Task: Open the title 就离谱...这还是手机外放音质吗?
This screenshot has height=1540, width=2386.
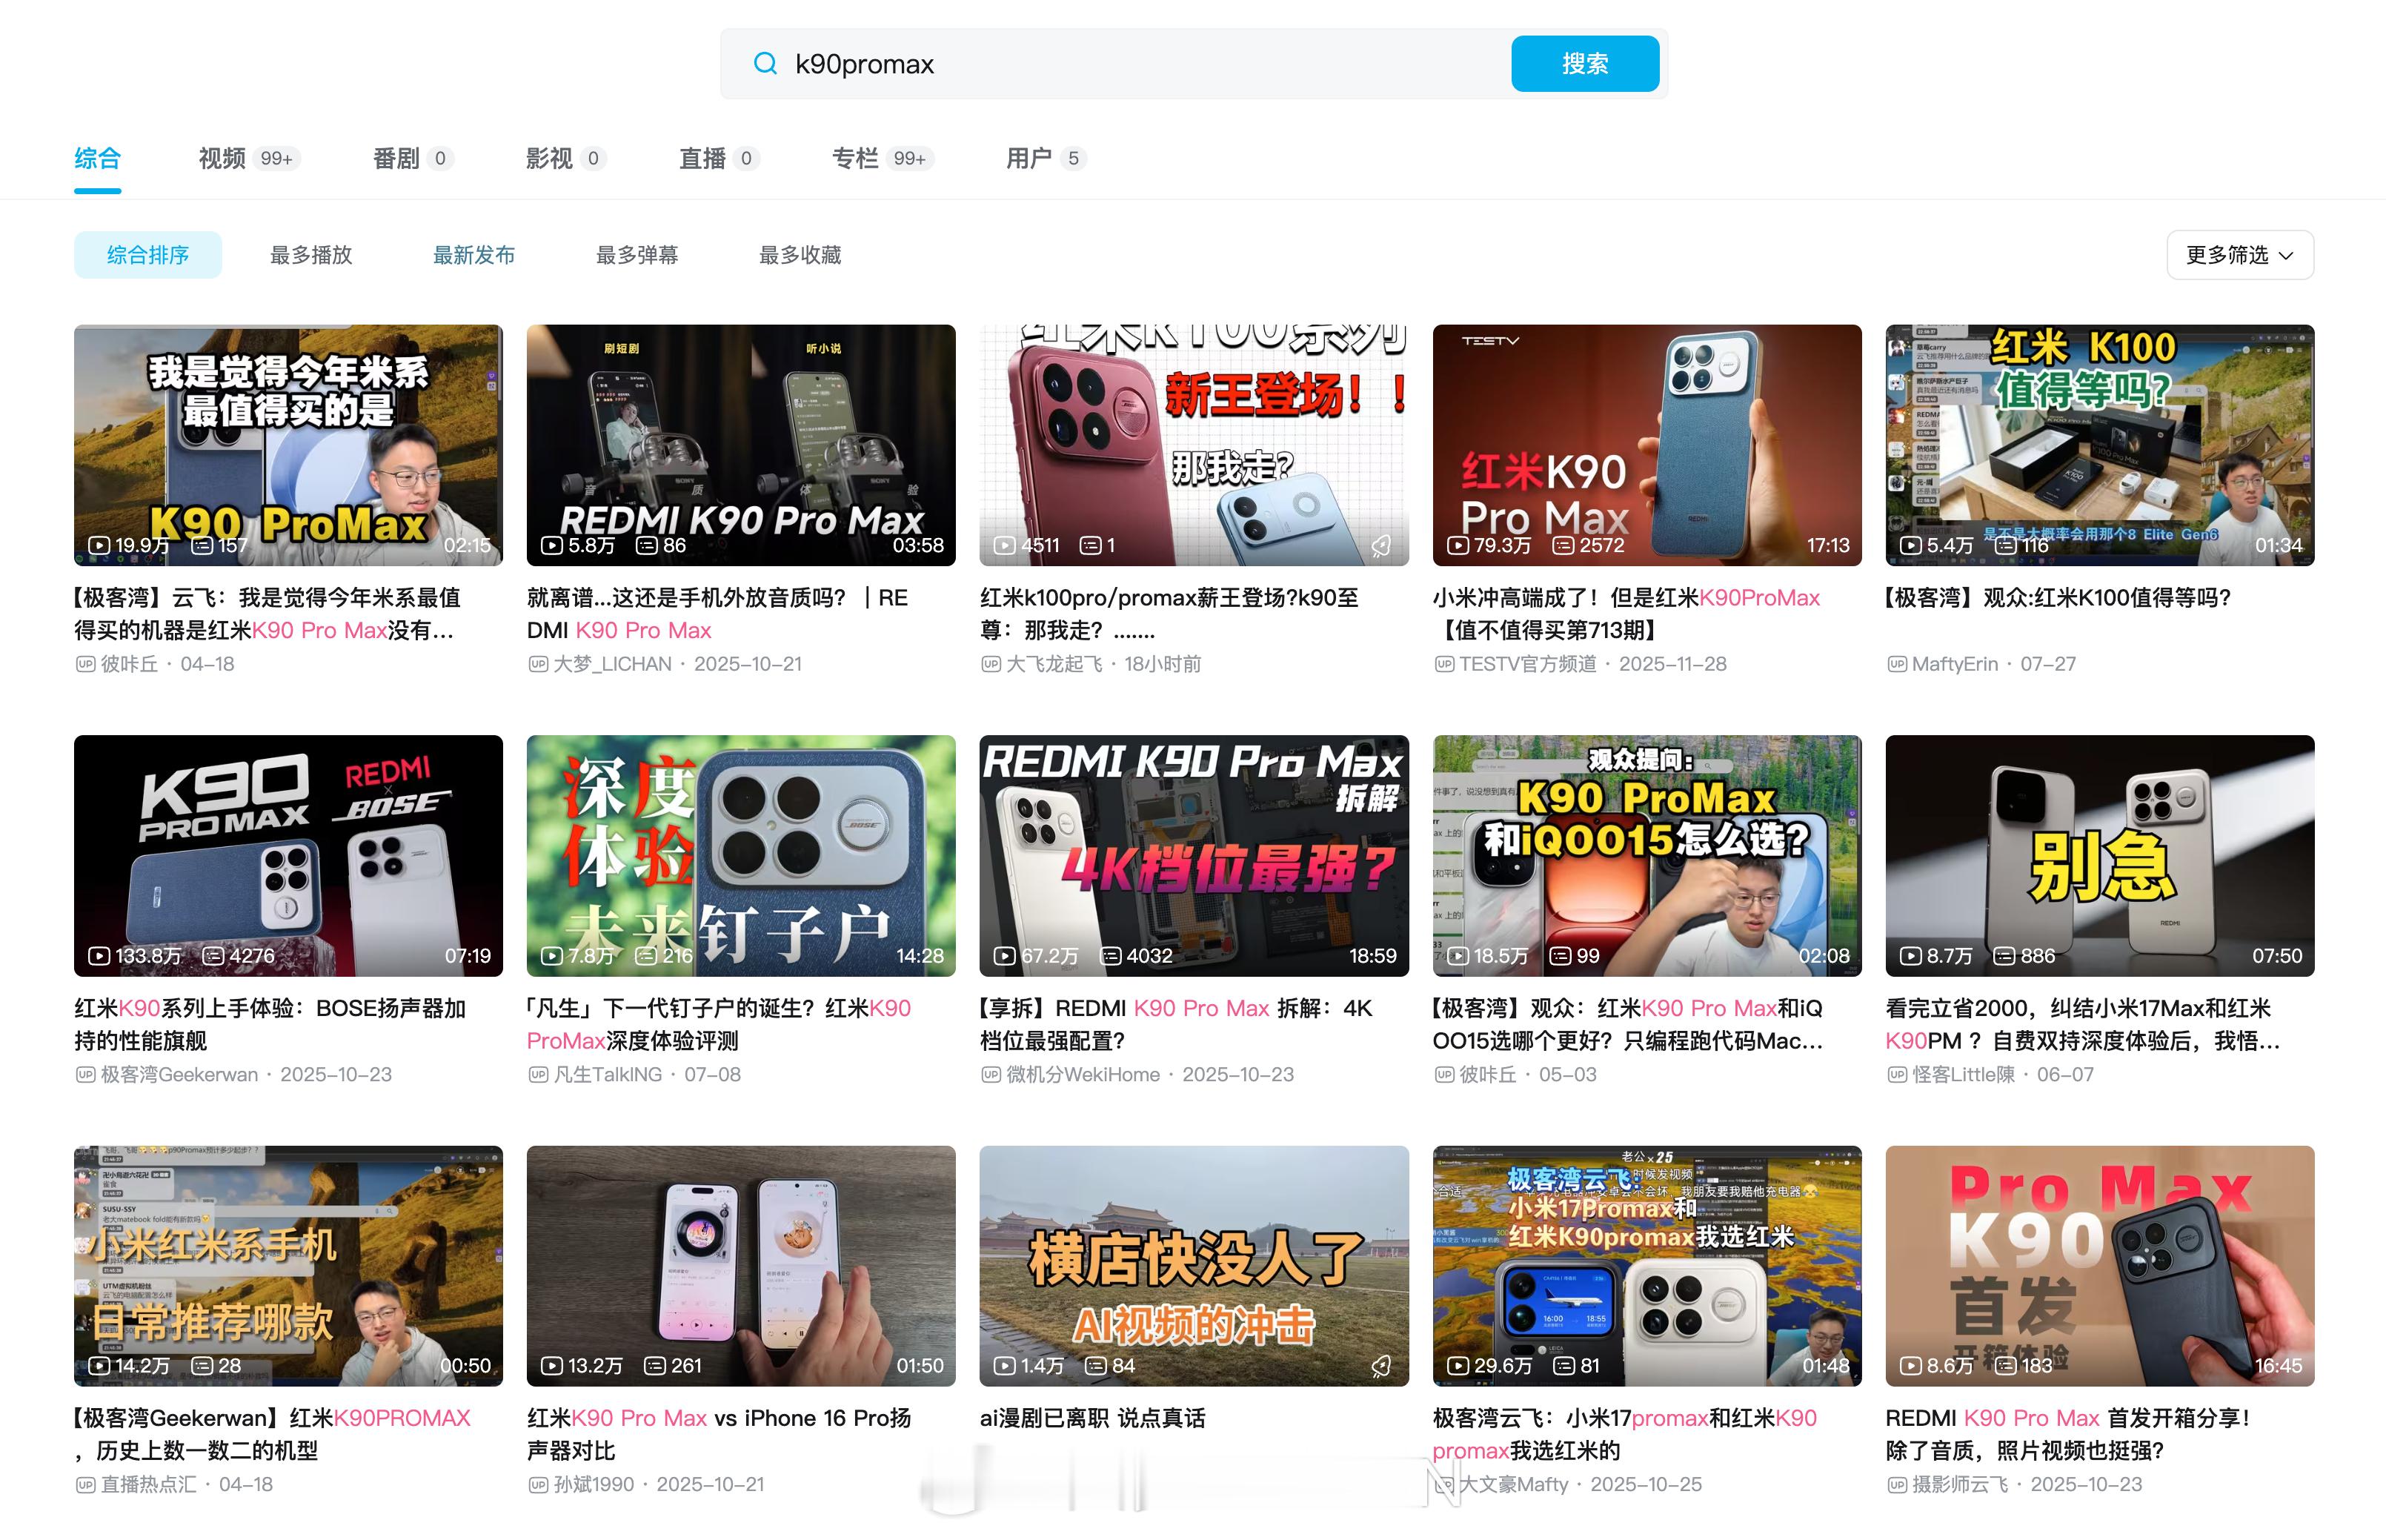Action: 718,614
